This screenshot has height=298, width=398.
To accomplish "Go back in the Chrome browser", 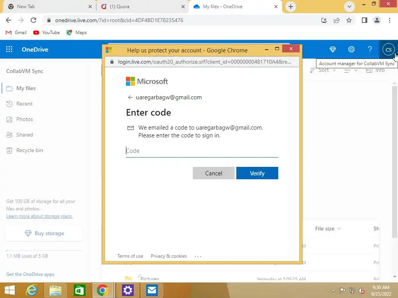I will pyautogui.click(x=9, y=20).
